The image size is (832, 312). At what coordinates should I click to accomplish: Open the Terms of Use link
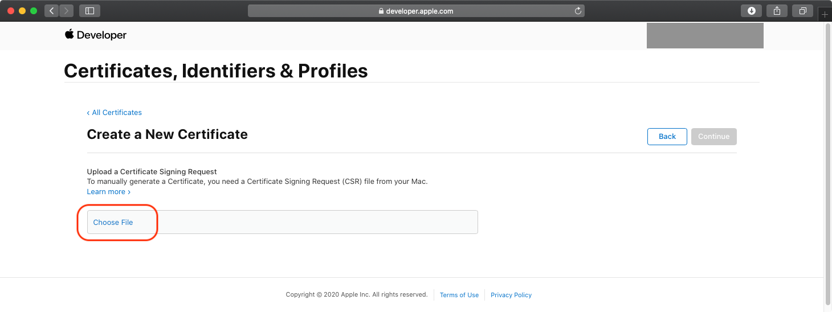[459, 295]
